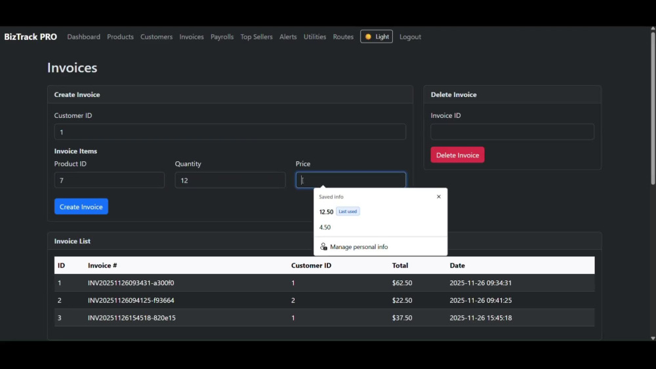Click Logout link
The image size is (656, 369).
(x=410, y=37)
